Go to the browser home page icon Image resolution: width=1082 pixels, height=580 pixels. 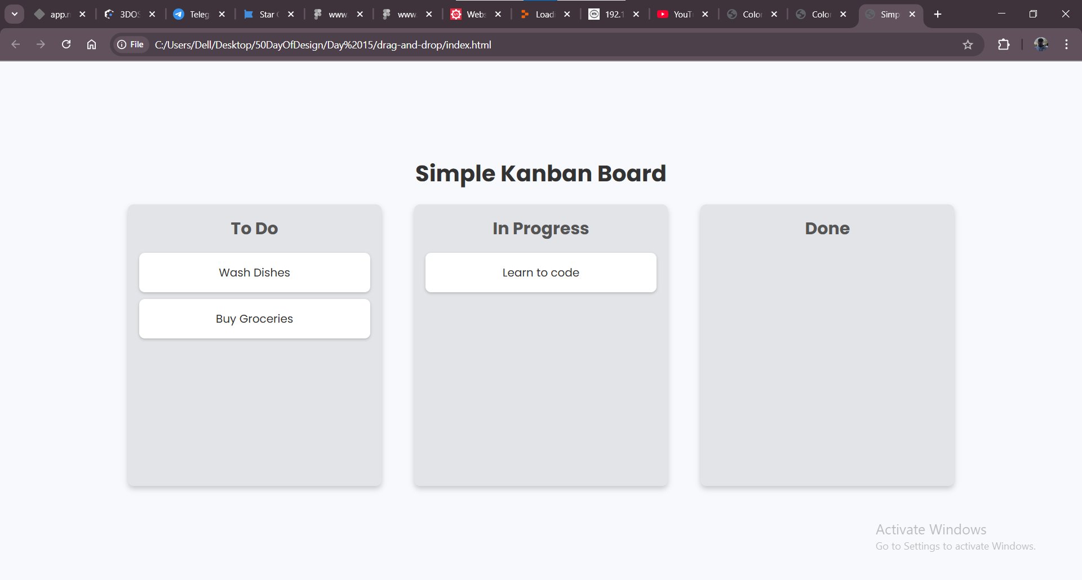(x=91, y=44)
